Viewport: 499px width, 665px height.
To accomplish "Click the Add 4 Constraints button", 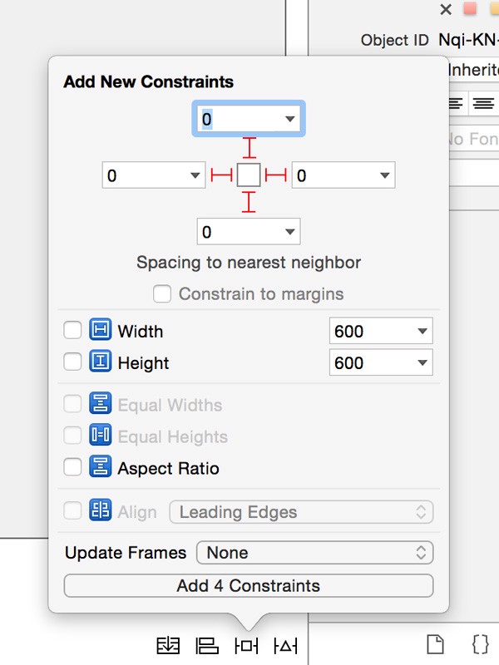I will (249, 586).
